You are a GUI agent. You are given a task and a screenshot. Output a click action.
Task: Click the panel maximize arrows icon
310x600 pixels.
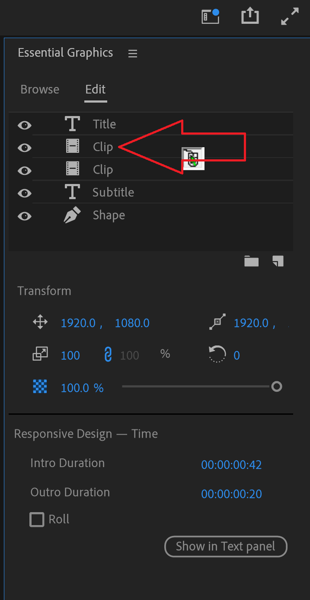(x=289, y=16)
